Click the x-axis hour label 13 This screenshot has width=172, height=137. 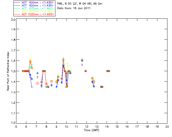[x=97, y=127]
